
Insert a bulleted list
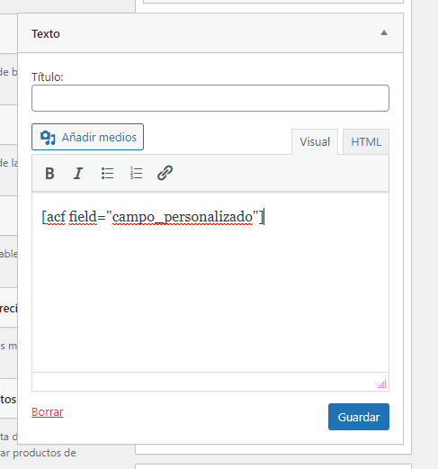click(107, 173)
